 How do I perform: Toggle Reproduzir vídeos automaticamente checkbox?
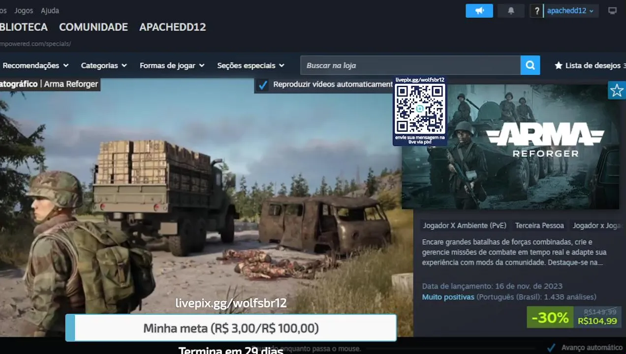click(x=263, y=85)
